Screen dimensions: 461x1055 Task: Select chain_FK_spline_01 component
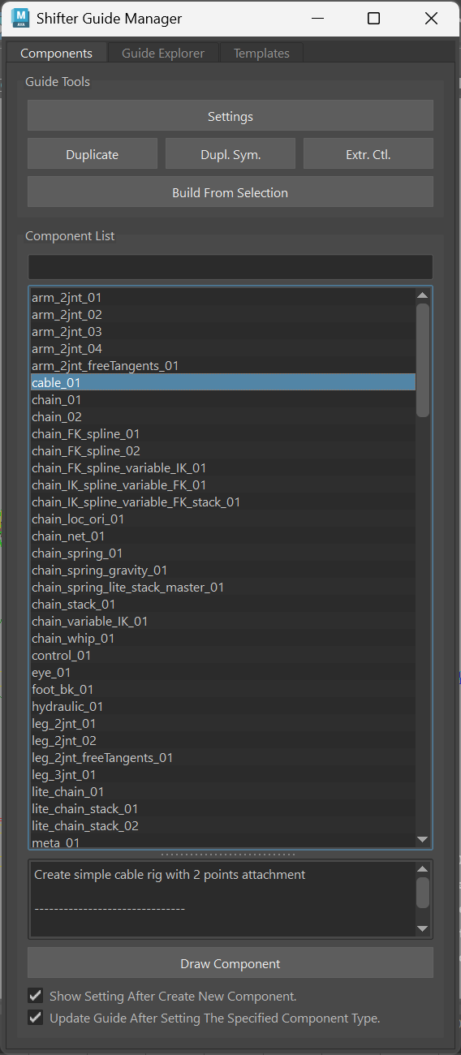pyautogui.click(x=222, y=434)
